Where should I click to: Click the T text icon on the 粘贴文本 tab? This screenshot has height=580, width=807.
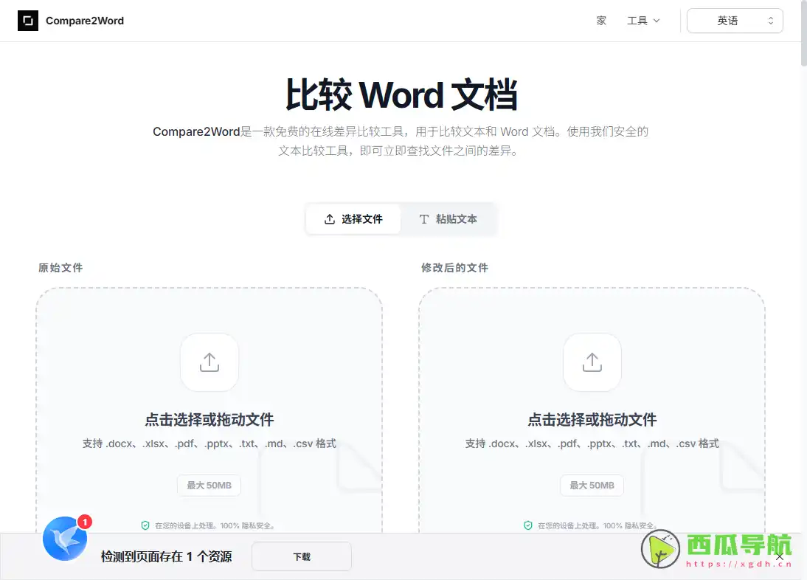[424, 218]
